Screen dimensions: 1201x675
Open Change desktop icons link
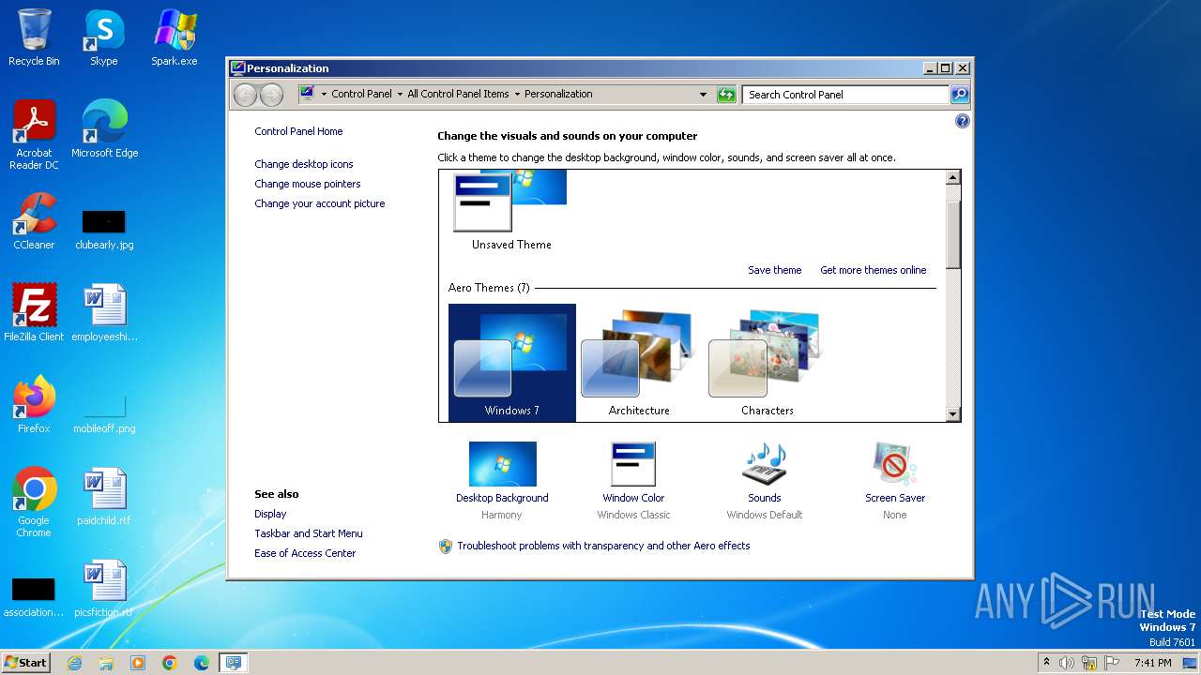[x=304, y=164]
